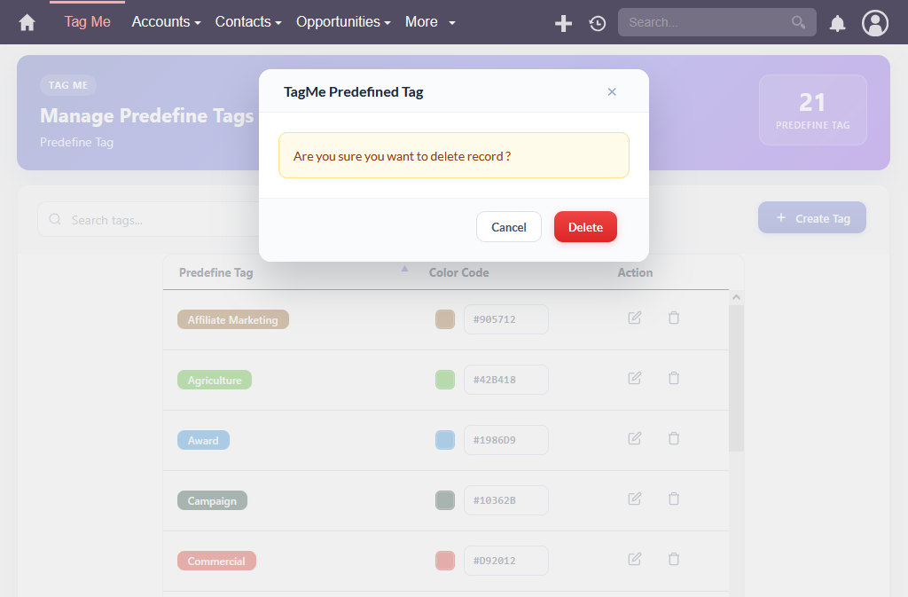This screenshot has width=908, height=597.
Task: Open the user profile avatar menu
Action: (875, 23)
